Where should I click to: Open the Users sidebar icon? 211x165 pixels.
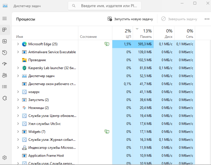5,75
